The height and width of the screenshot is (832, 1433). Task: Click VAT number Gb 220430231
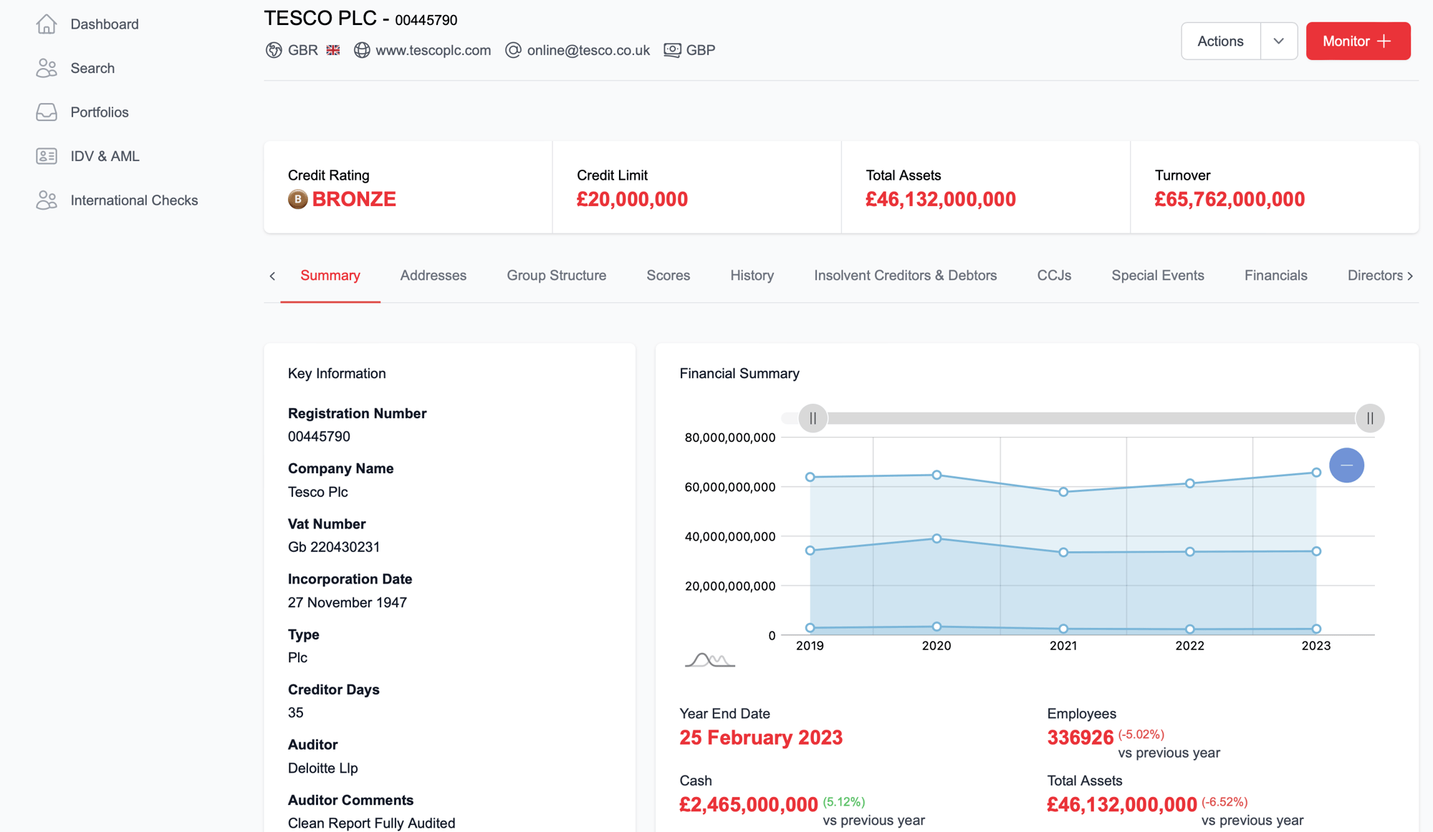pos(334,547)
